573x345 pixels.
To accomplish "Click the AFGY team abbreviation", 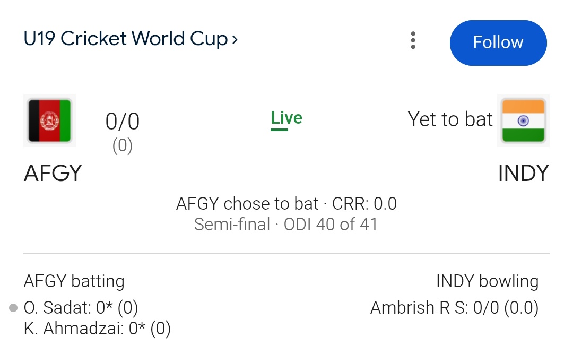I will 53,172.
